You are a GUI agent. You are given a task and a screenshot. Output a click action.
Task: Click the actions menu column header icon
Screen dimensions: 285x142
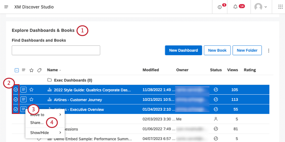pos(23,70)
